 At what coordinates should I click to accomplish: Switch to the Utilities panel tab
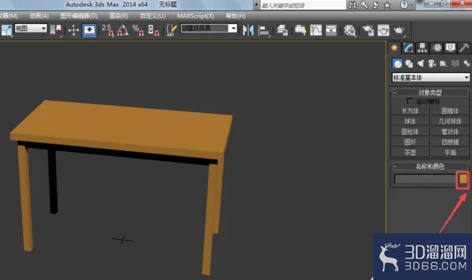point(464,48)
